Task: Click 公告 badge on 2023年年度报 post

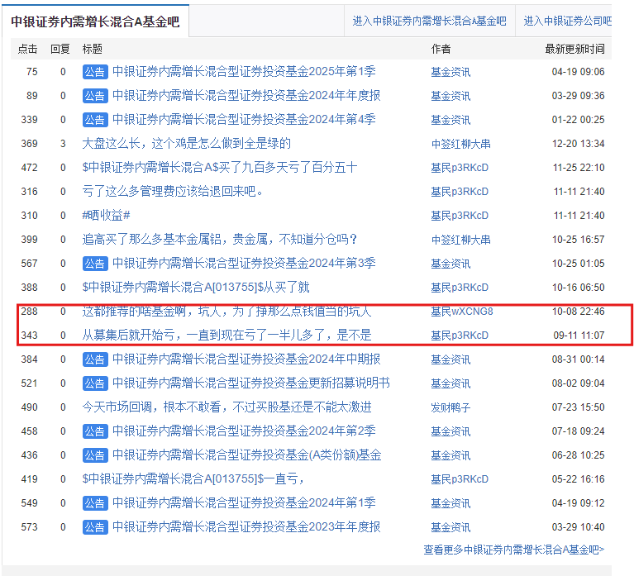Action: [95, 527]
